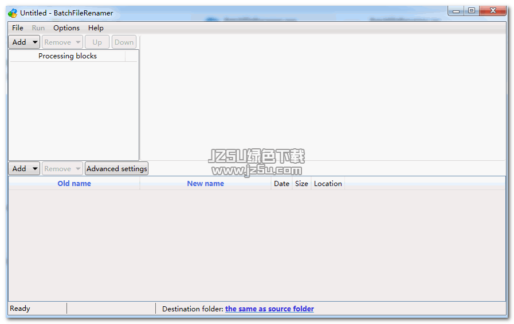Open the File menu

(17, 28)
